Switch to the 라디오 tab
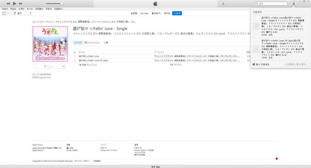The image size is (311, 168). tap(167, 13)
